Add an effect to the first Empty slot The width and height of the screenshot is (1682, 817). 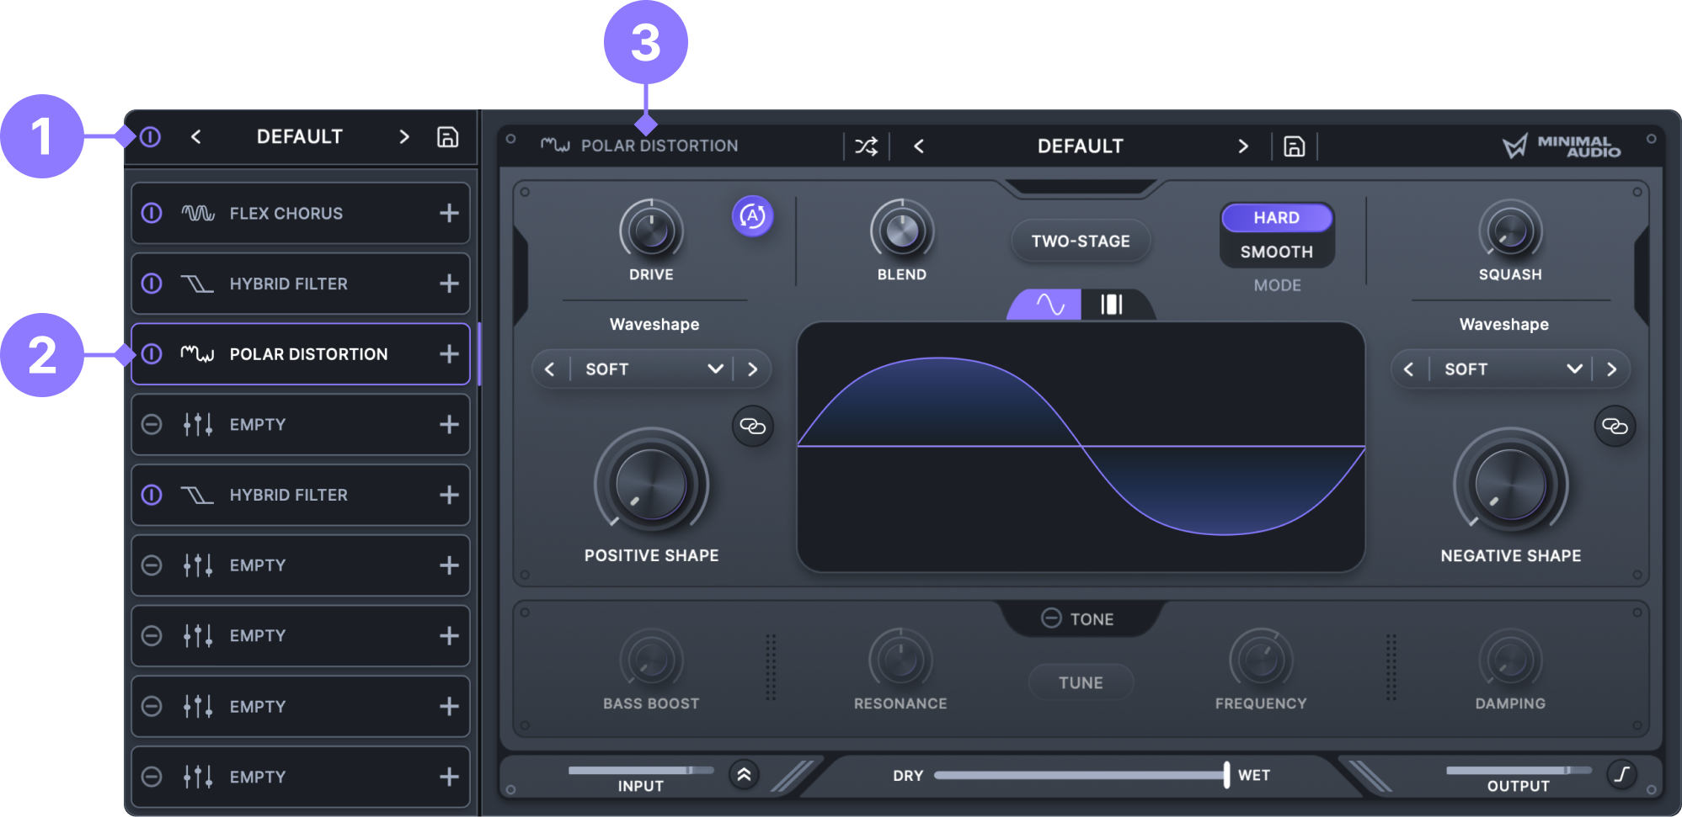448,424
